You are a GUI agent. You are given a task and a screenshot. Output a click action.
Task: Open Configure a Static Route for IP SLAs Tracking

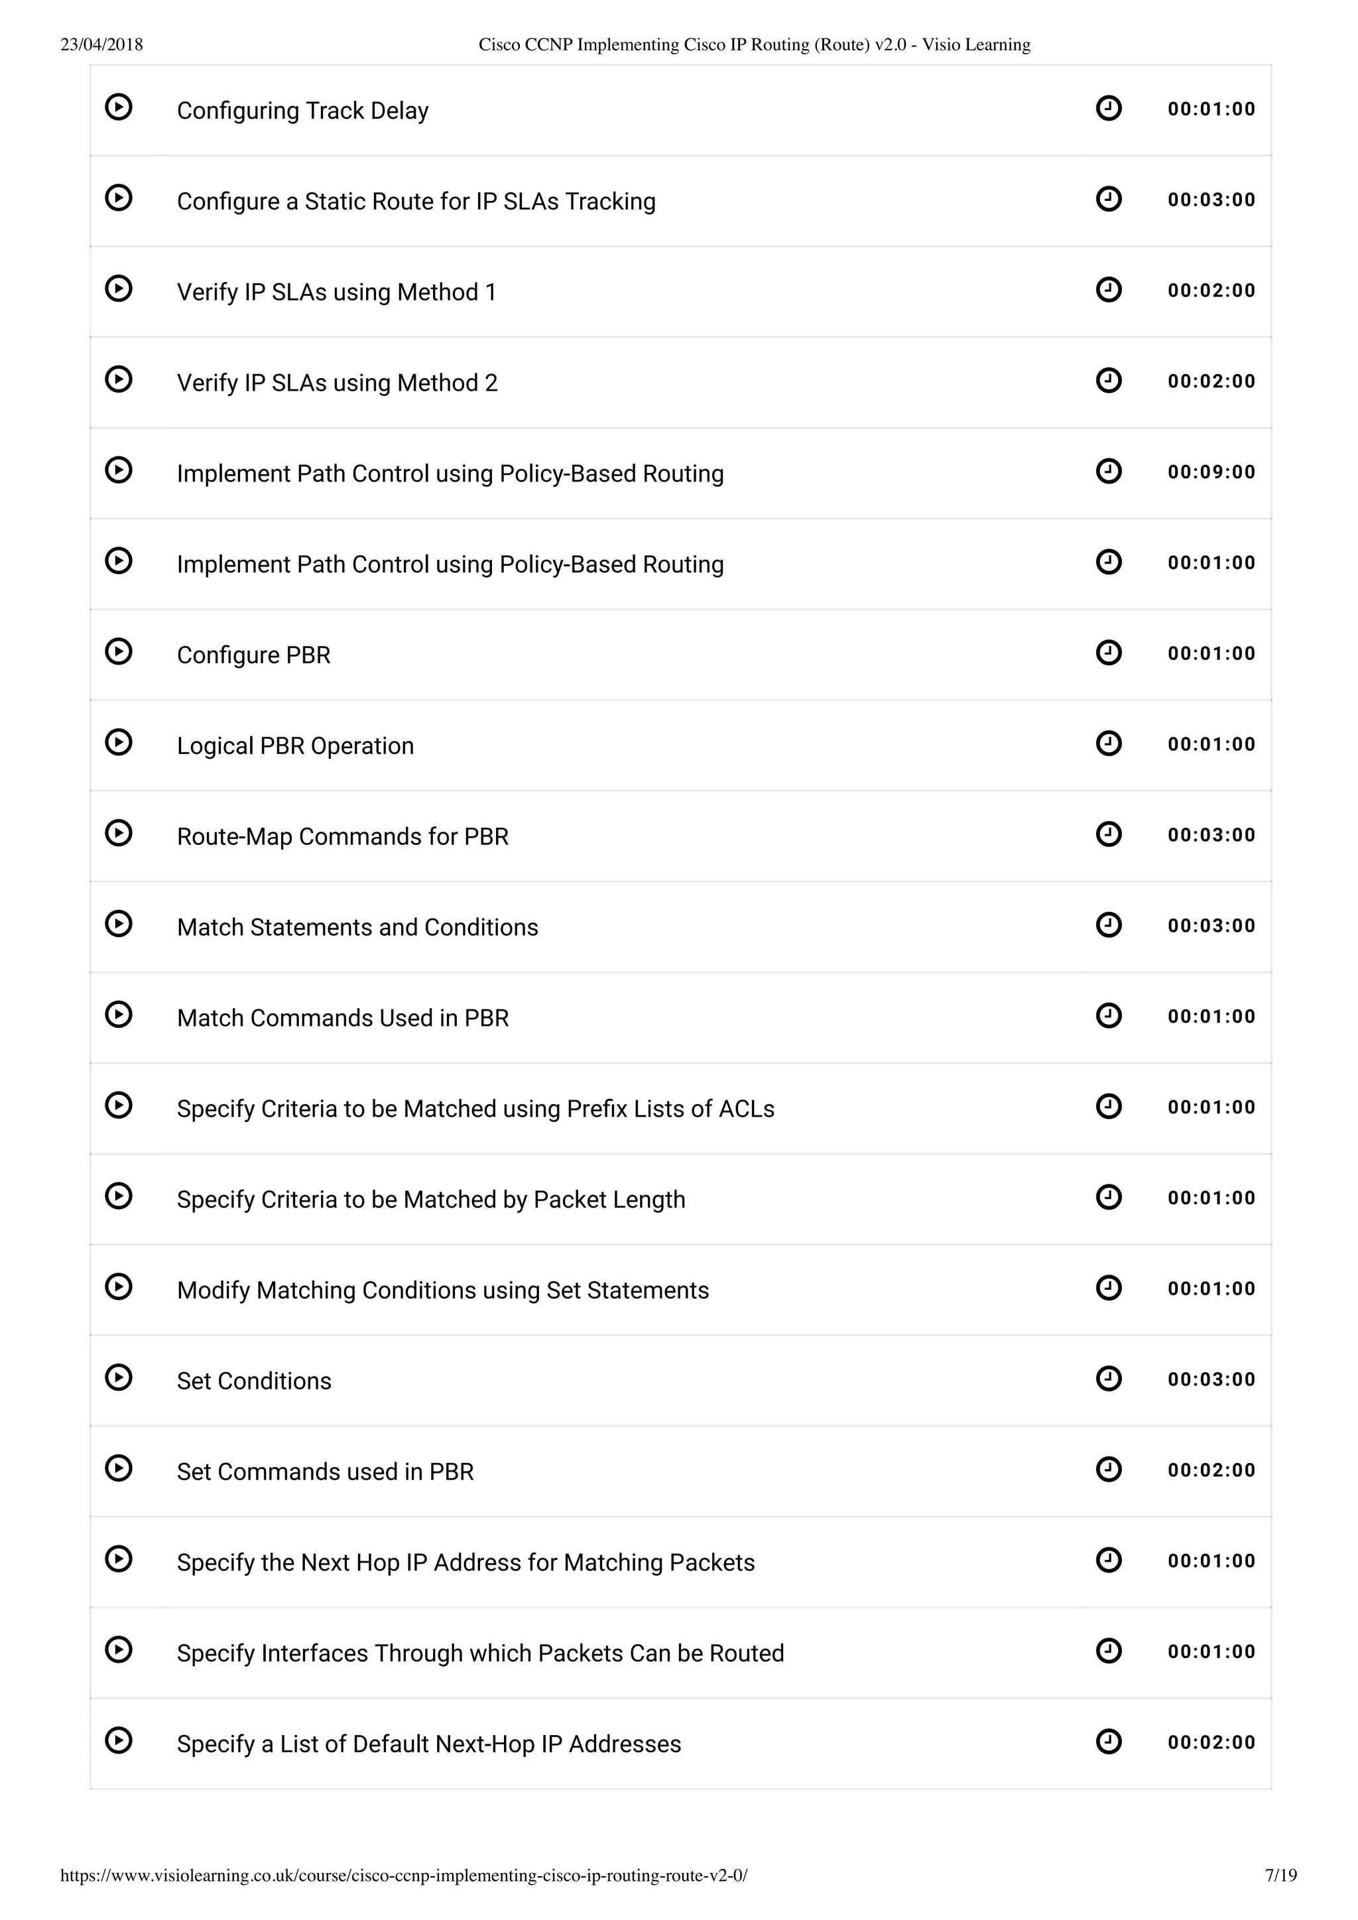click(416, 202)
